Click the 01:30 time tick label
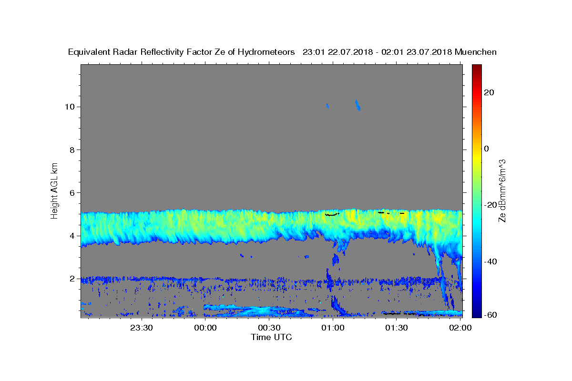The image size is (572, 381). 397,328
